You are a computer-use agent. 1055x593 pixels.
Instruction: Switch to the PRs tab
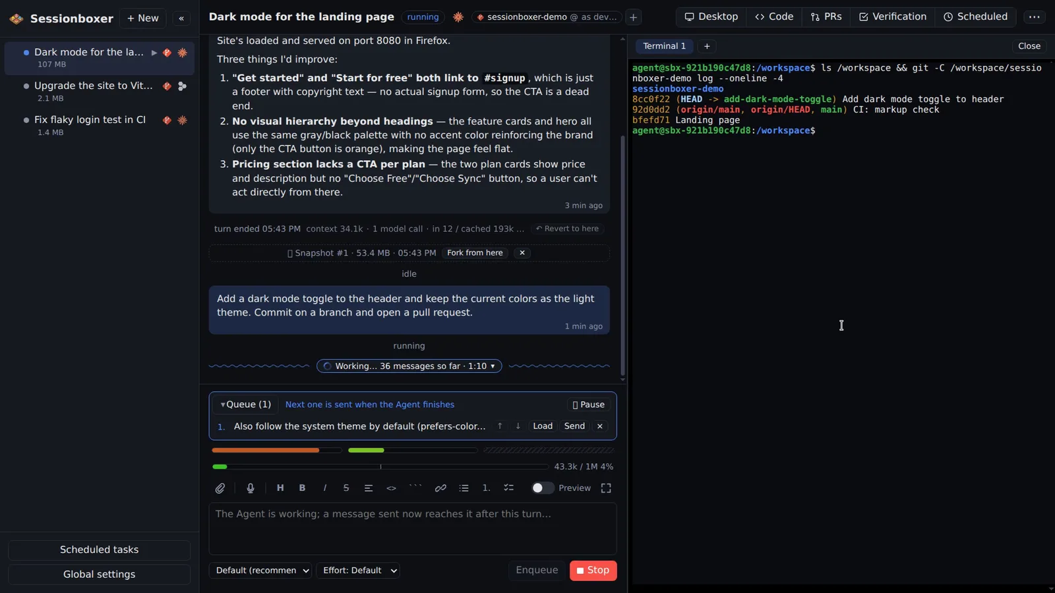tap(826, 17)
